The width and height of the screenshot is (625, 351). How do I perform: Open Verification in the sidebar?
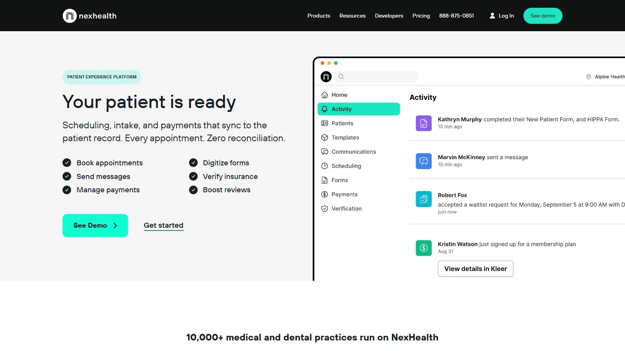[x=359, y=209]
